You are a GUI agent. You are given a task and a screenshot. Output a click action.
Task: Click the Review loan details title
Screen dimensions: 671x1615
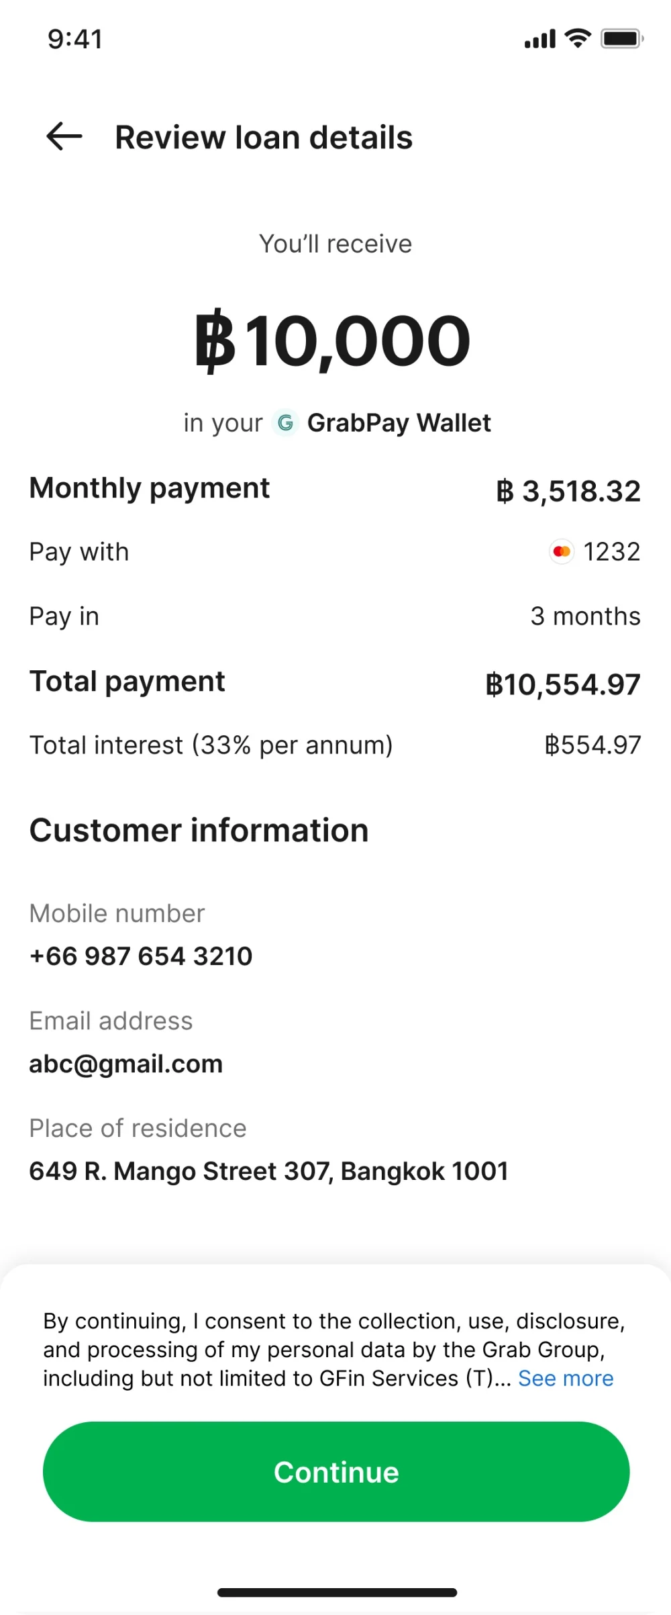pos(264,138)
